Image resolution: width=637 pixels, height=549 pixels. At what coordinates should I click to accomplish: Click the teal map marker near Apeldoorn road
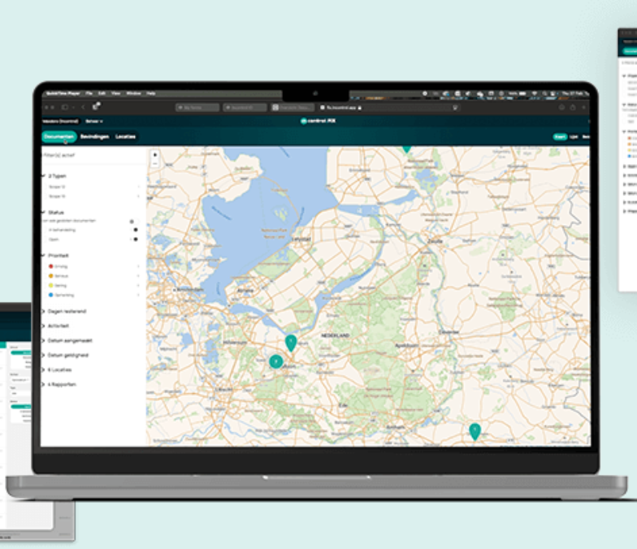pyautogui.click(x=291, y=342)
